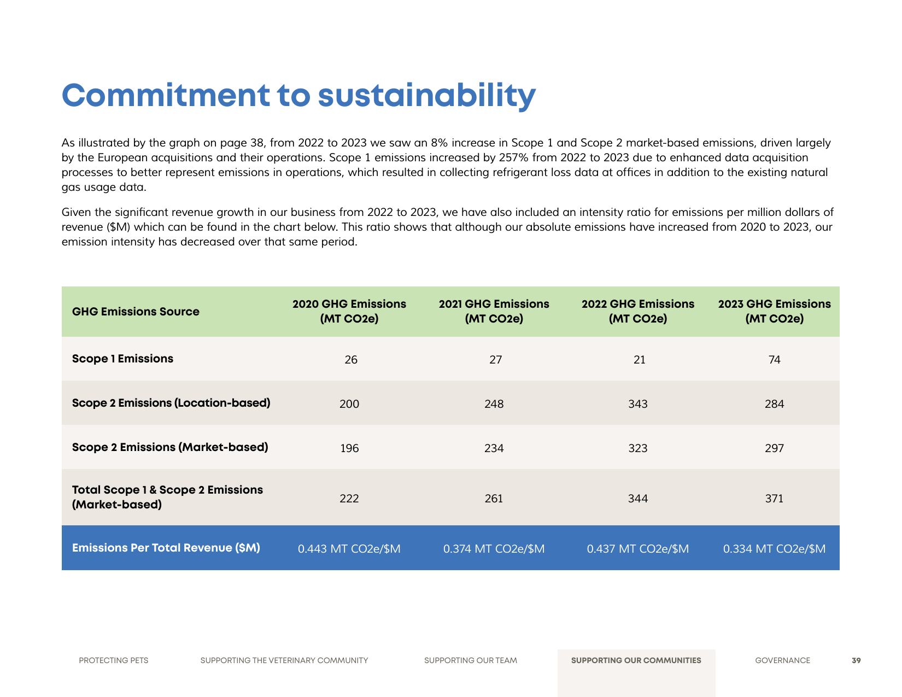Screen dimensions: 902x697
Task: Click Scope 2 Emissions (Location-based) row label
Action: [171, 403]
